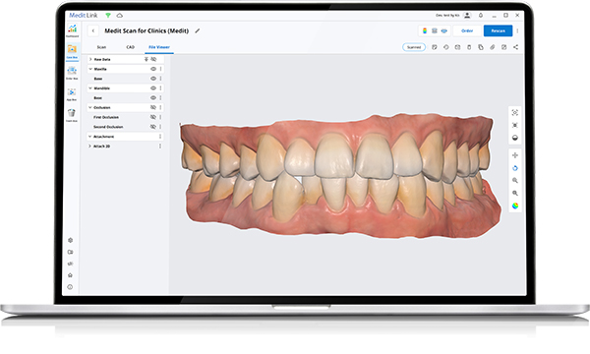Switch to the Scan tab
Image resolution: width=590 pixels, height=354 pixels.
101,47
